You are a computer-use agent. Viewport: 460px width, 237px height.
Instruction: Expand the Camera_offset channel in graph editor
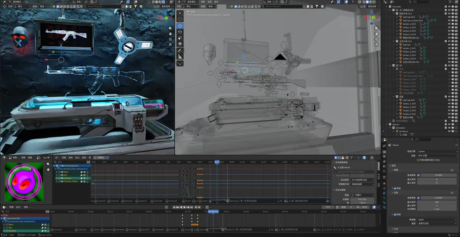click(57, 181)
